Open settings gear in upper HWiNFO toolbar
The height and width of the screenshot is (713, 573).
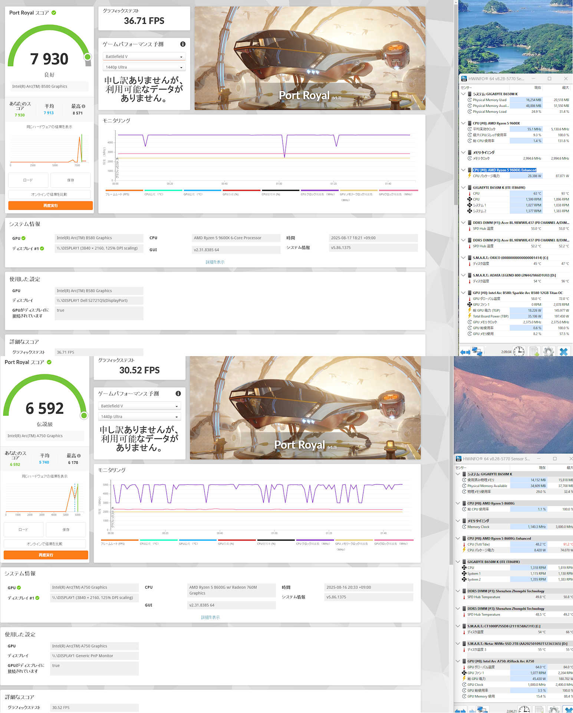click(549, 351)
